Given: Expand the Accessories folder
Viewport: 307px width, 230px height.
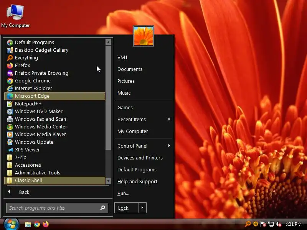Looking at the screenshot, I should (55, 165).
